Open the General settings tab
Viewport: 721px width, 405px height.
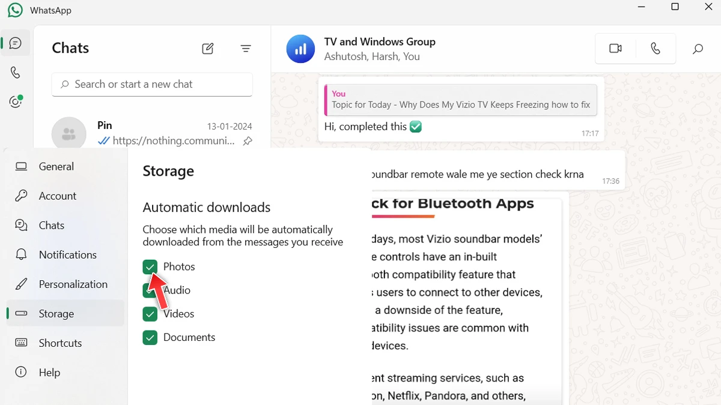point(65,167)
